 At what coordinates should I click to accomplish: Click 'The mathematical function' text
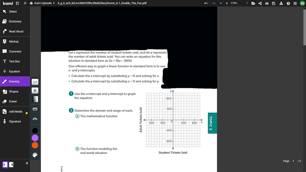click(x=99, y=116)
